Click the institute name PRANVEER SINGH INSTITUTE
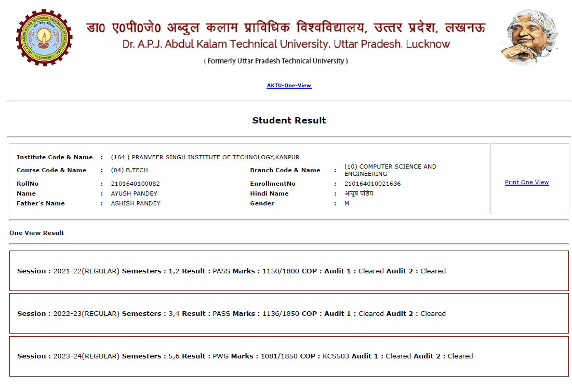The height and width of the screenshot is (388, 572). pyautogui.click(x=205, y=157)
